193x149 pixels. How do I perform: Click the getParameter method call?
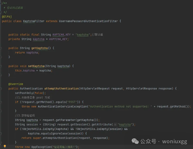click(x=66, y=120)
